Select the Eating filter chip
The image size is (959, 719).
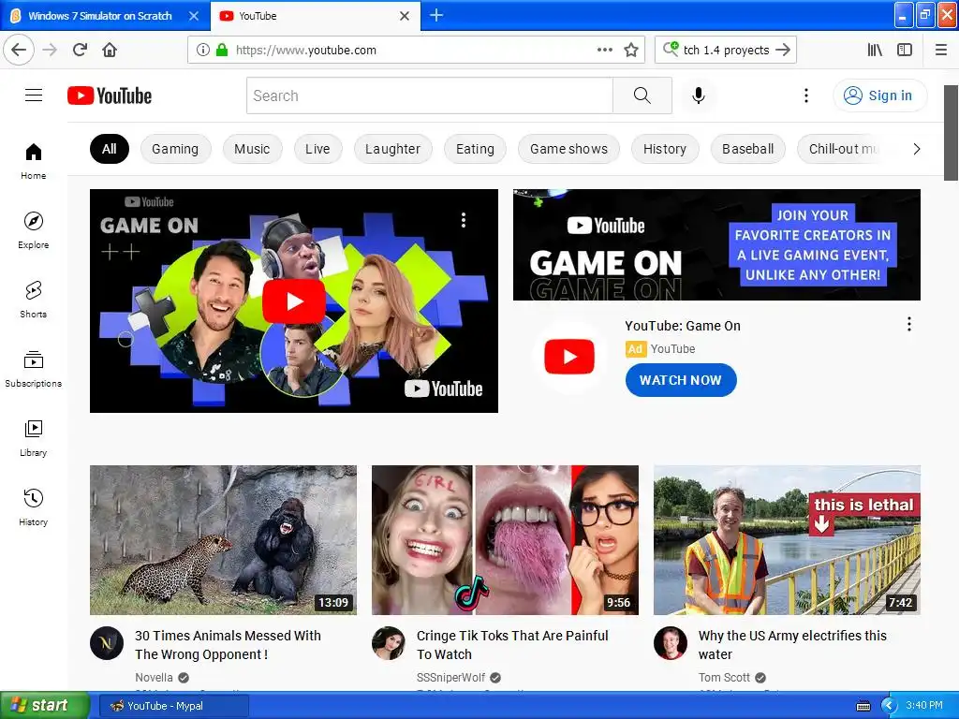(475, 149)
